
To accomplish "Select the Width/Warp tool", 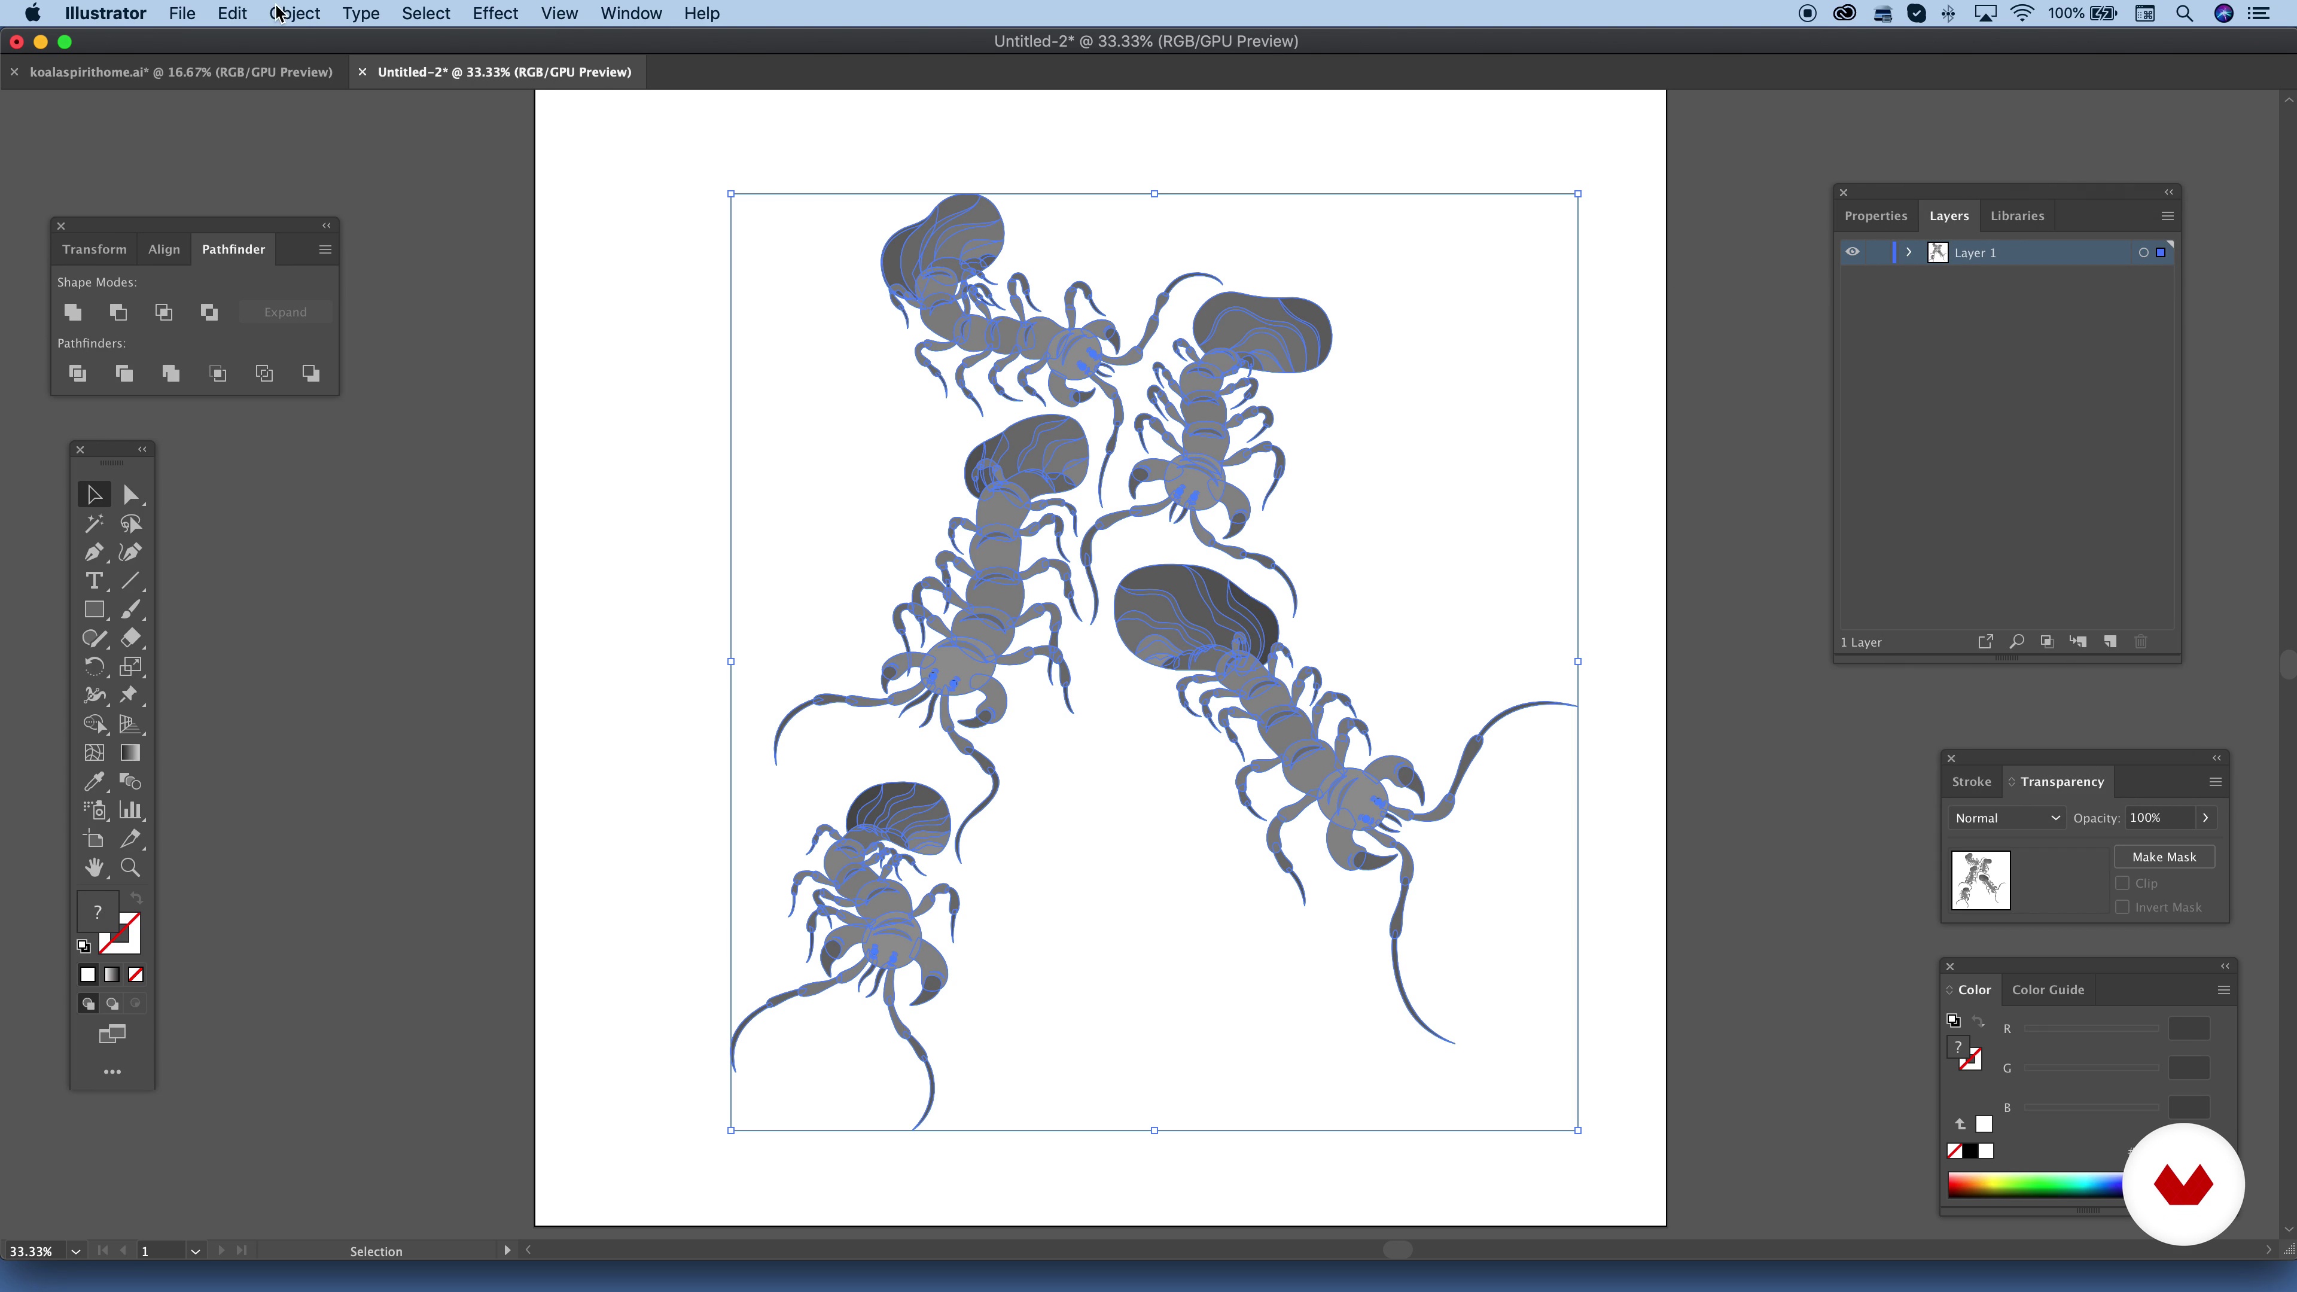I will pyautogui.click(x=94, y=694).
